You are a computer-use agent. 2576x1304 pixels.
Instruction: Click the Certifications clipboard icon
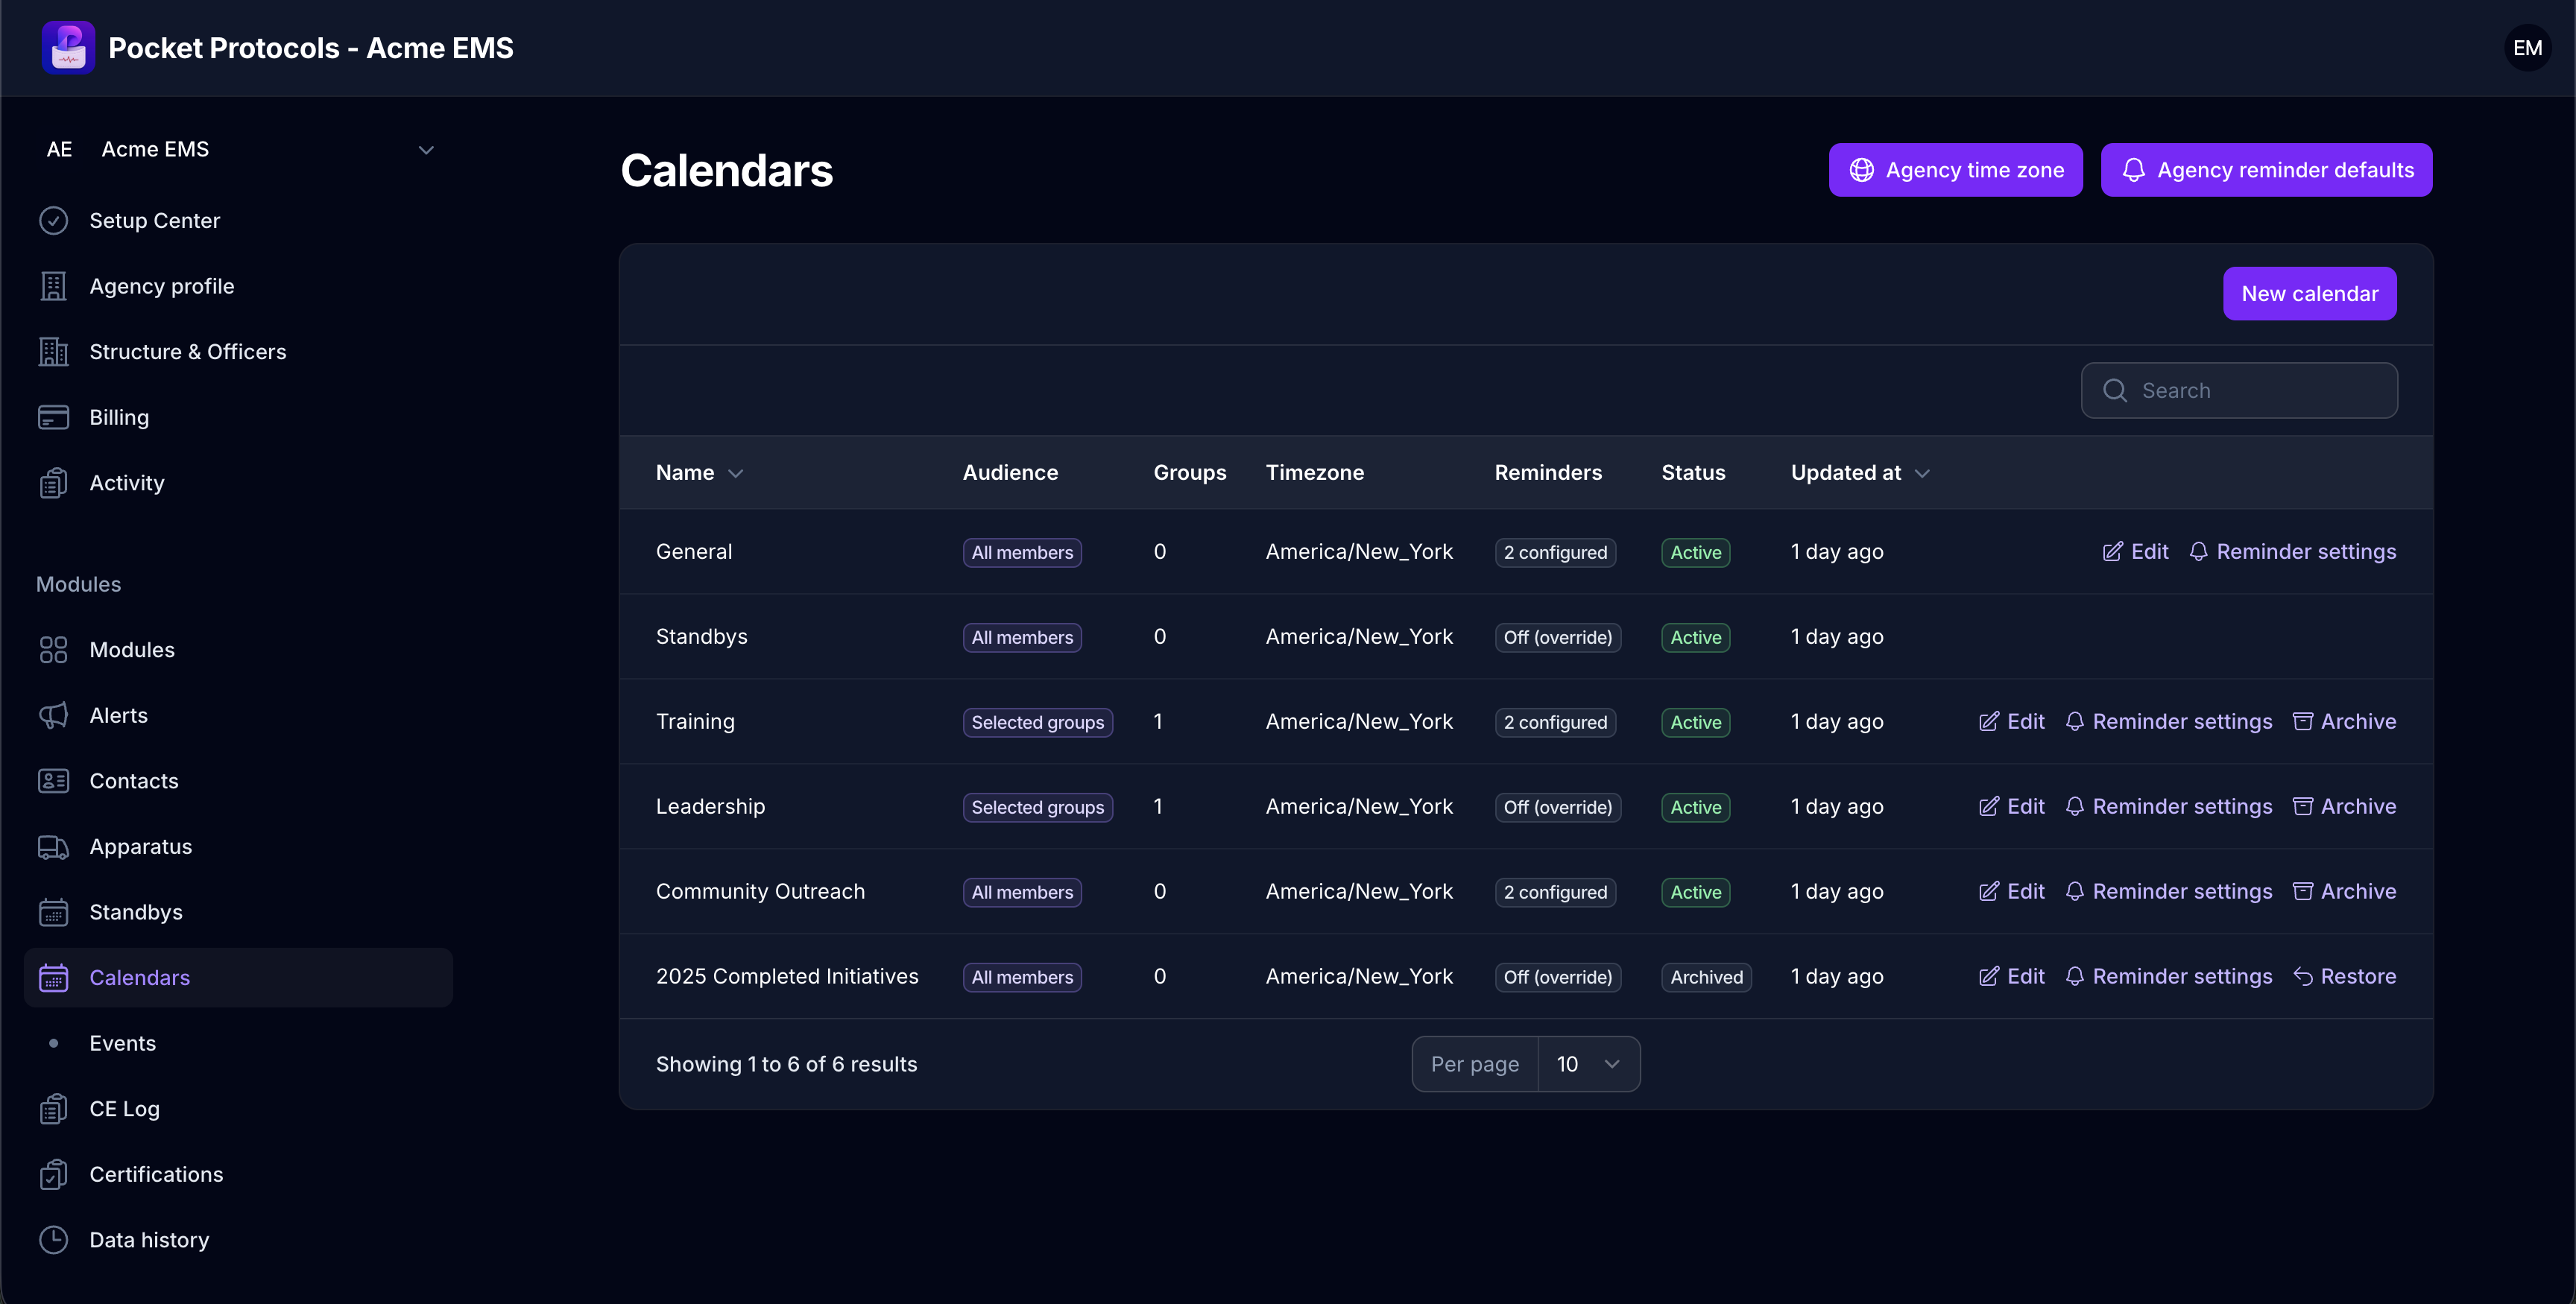point(53,1174)
